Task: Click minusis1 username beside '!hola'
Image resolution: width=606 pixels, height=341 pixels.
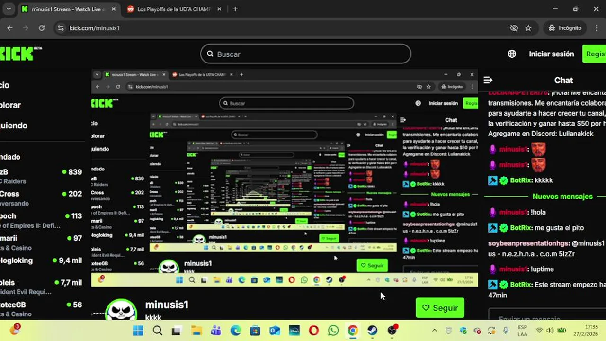Action: point(513,212)
